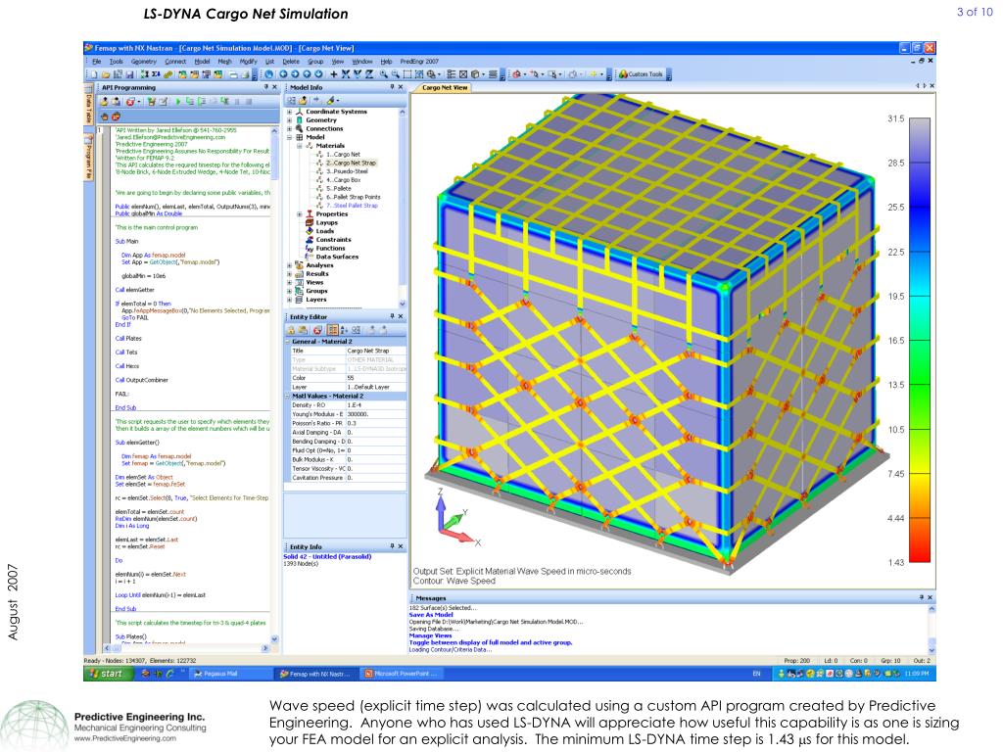Image resolution: width=1003 pixels, height=752 pixels.
Task: Click the zoom in magnifier icon
Action: tap(383, 74)
